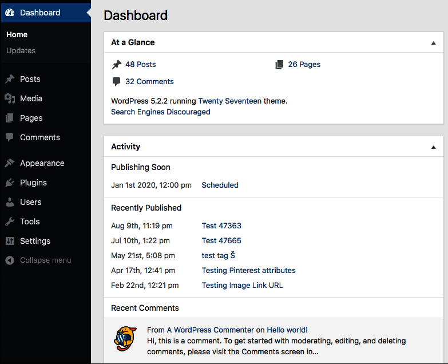Open the Updates submenu item

(x=21, y=50)
